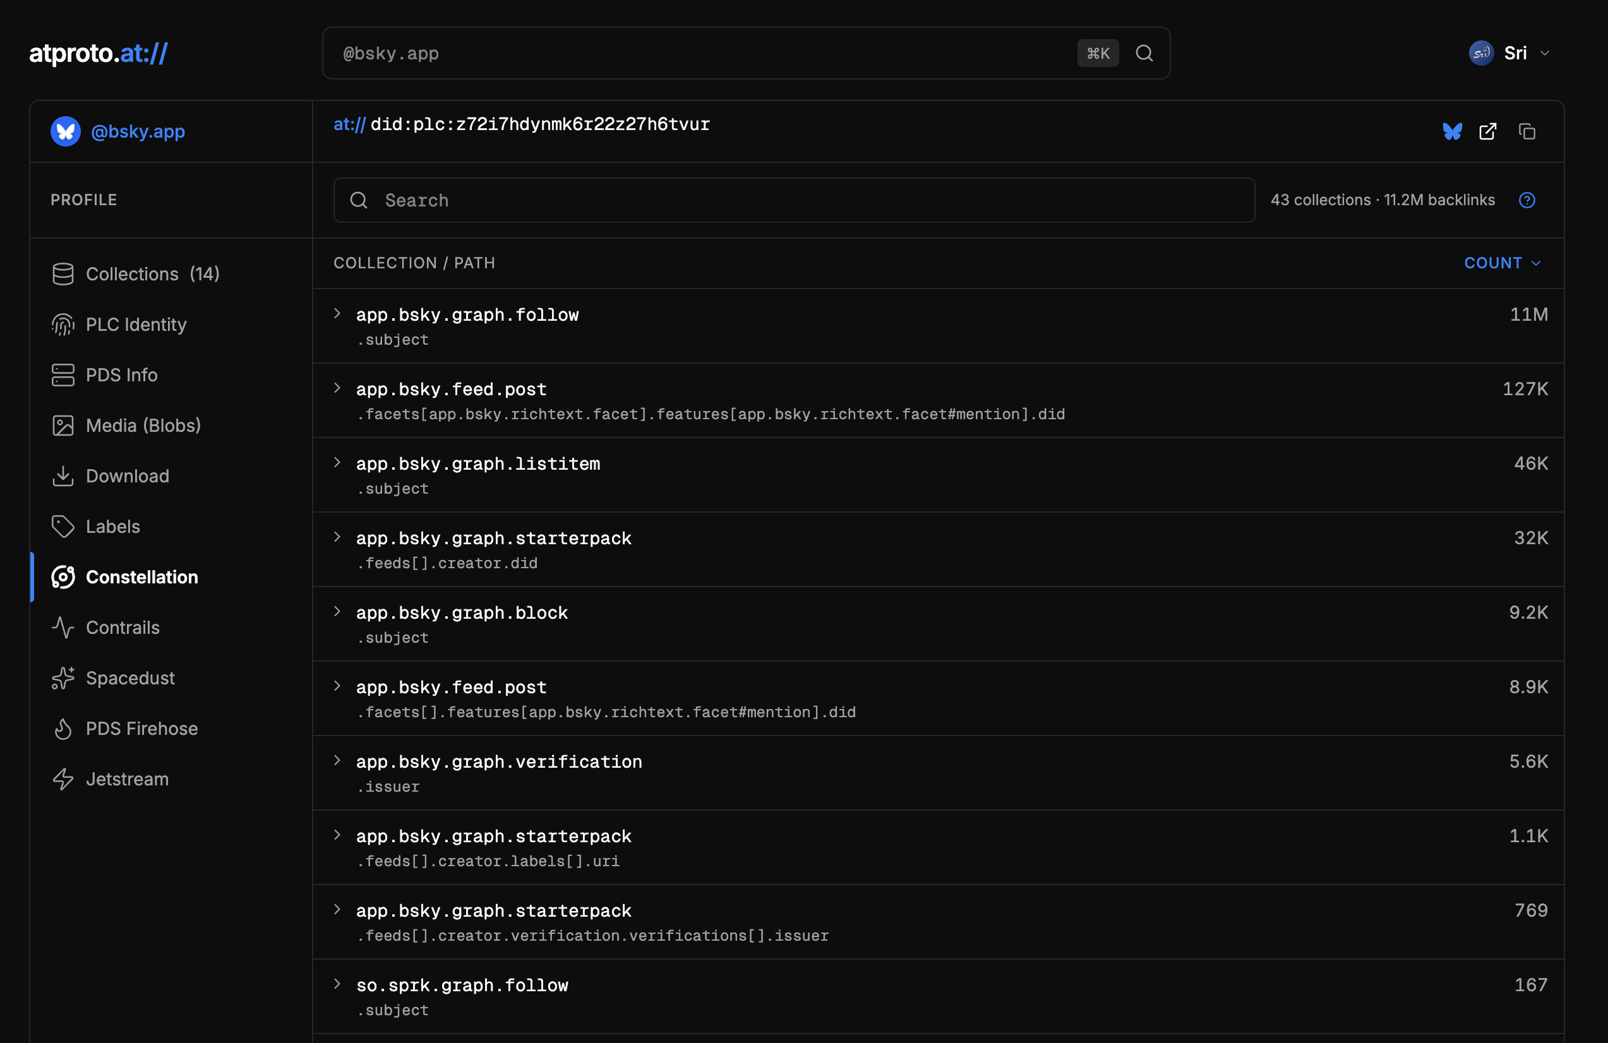1608x1043 pixels.
Task: Expand the app.bsky.graph.follow row
Action: pos(337,314)
